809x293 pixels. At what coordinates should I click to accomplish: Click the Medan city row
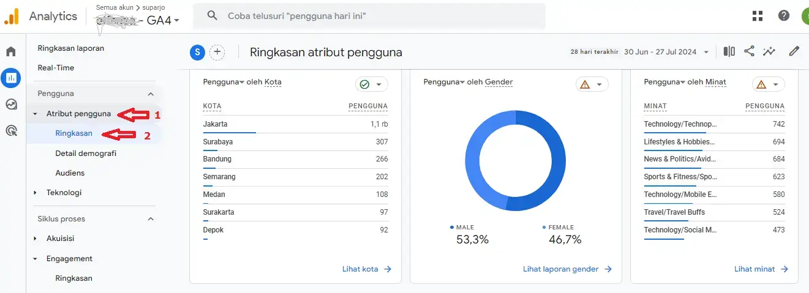(x=295, y=195)
